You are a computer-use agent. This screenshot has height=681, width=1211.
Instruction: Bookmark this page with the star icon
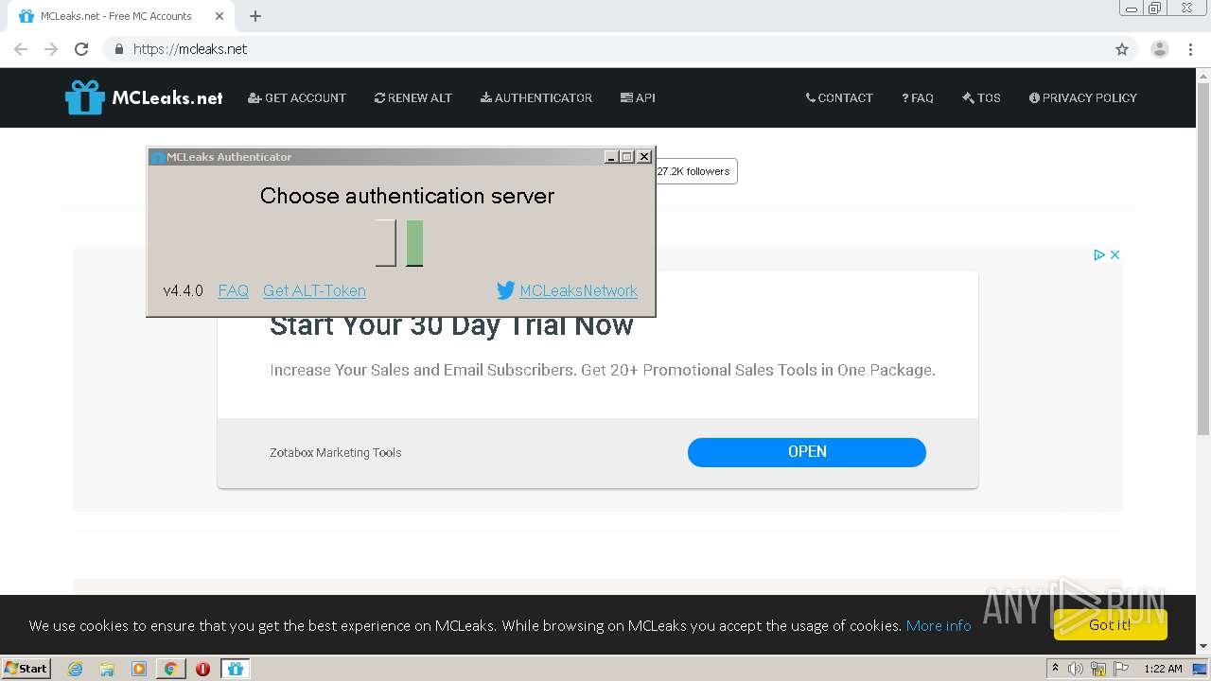[x=1122, y=49]
